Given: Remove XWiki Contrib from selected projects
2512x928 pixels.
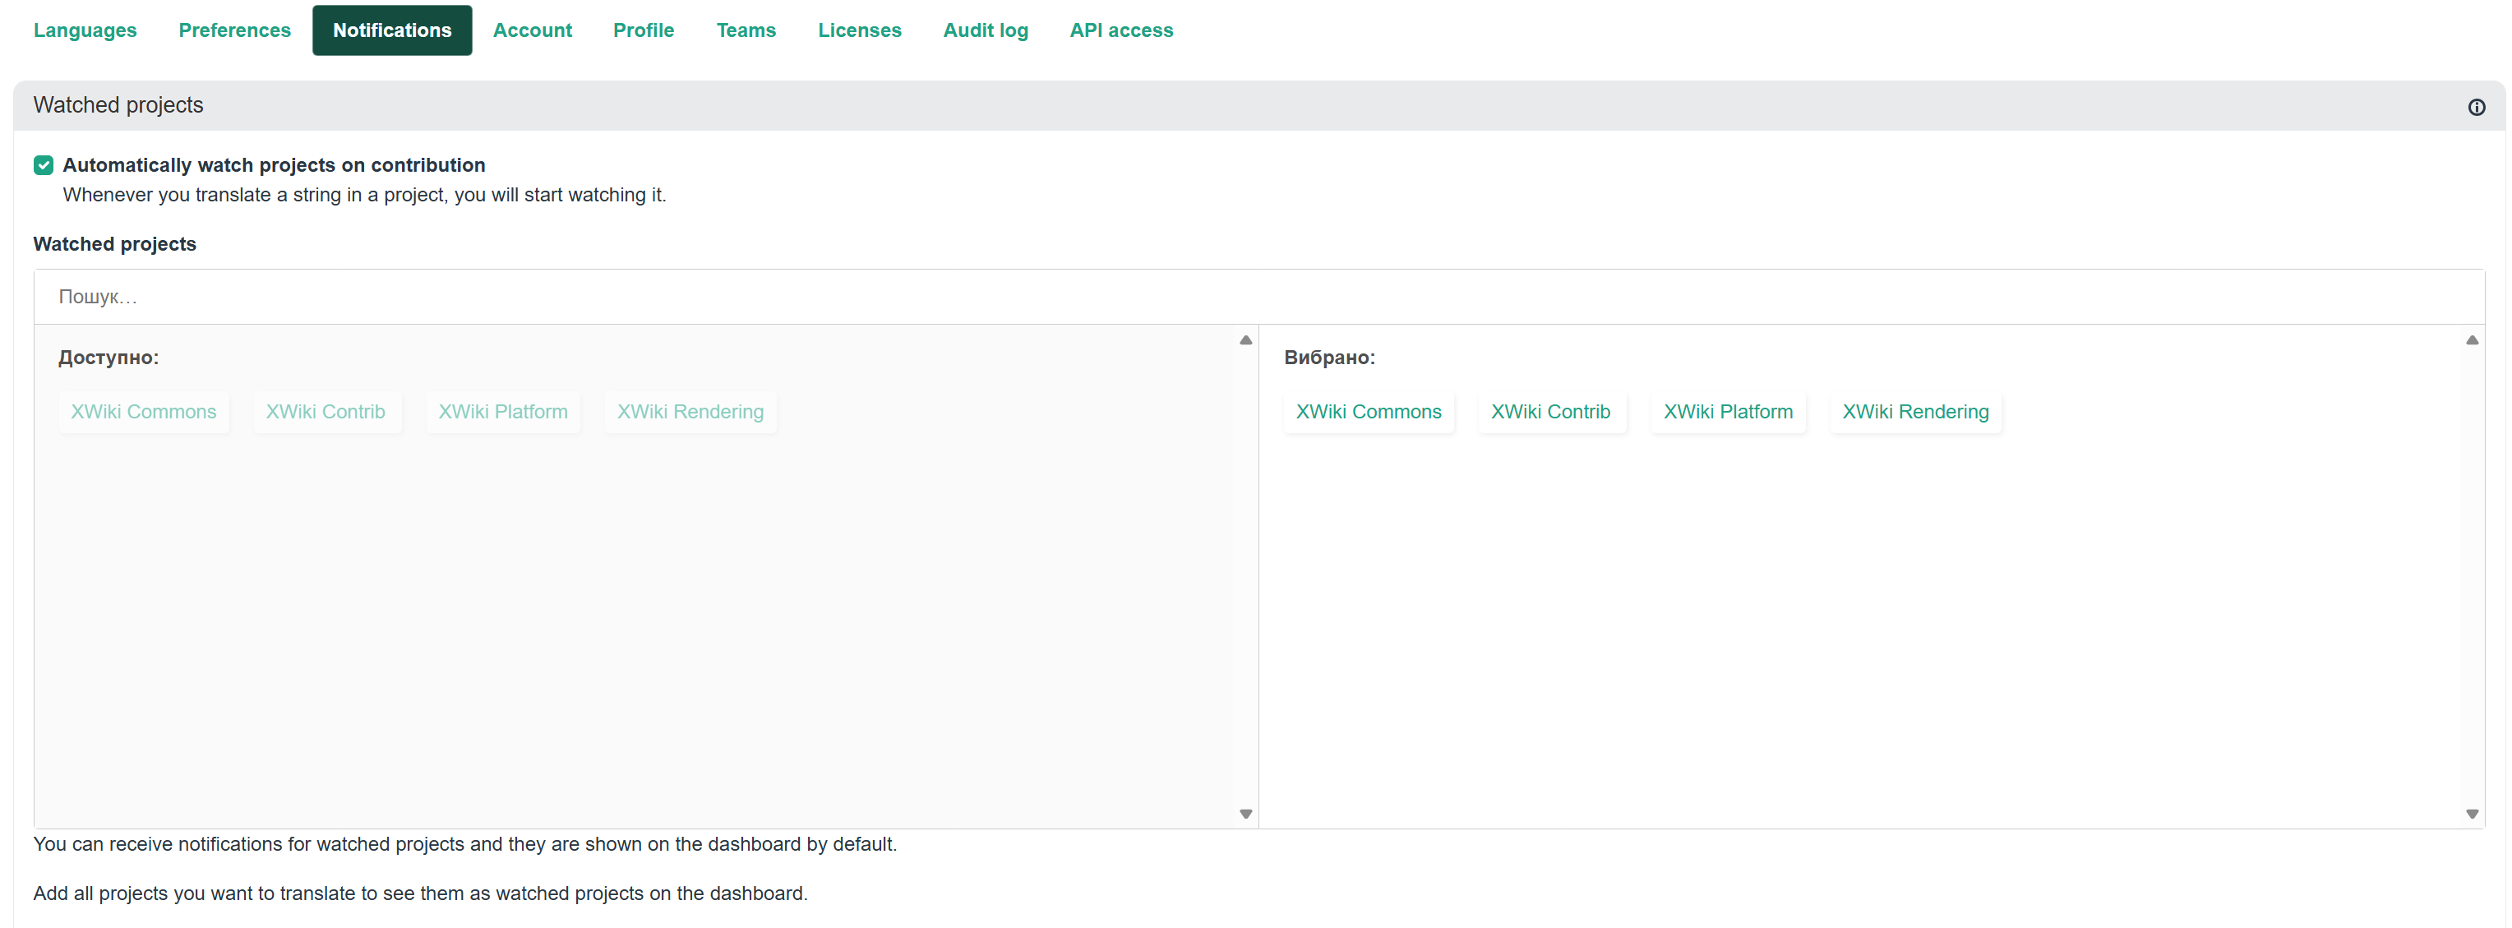Looking at the screenshot, I should (1549, 413).
